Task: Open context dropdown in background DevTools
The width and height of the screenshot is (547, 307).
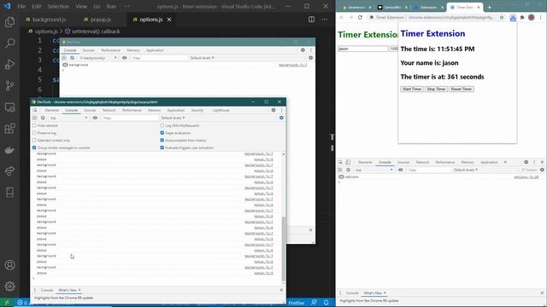Action: point(97,58)
